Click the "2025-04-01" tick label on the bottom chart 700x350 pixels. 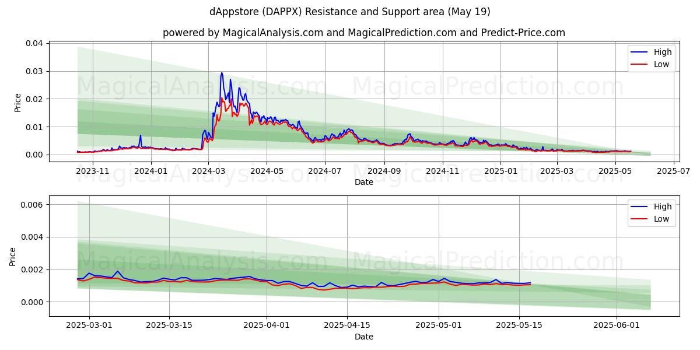(267, 325)
